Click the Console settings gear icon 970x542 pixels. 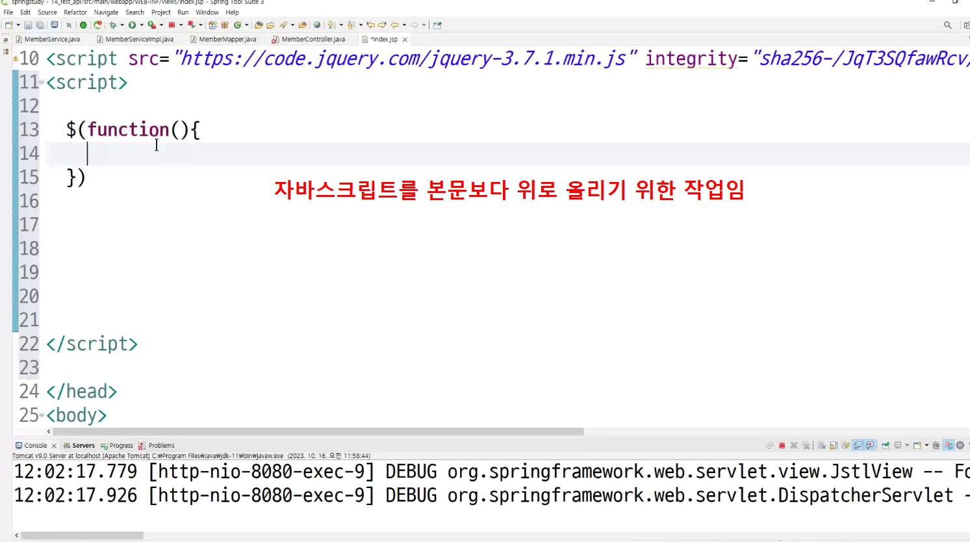[x=960, y=445]
